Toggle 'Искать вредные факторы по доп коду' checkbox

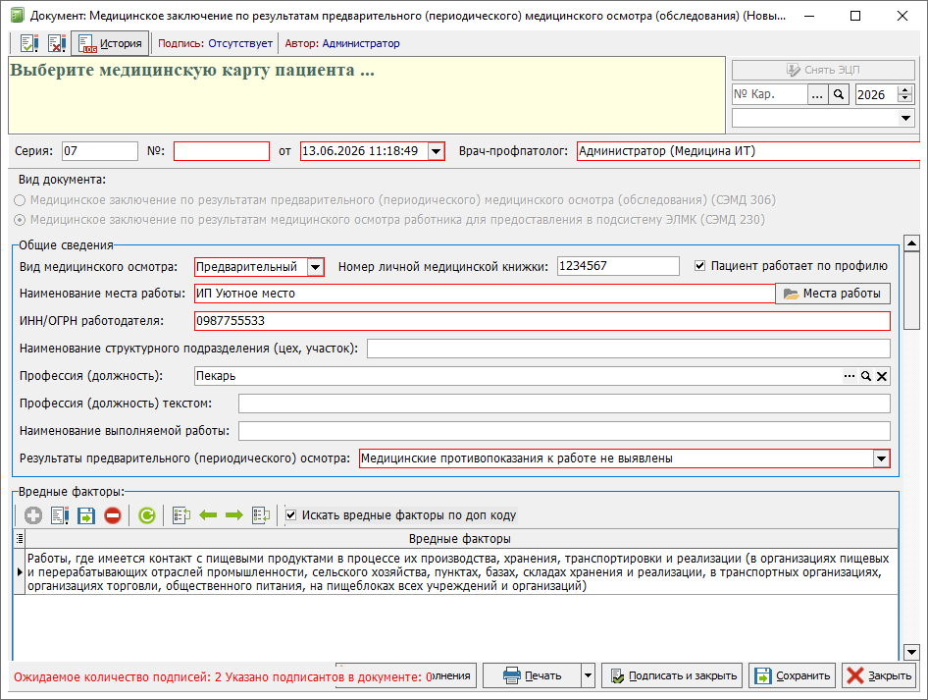pos(291,515)
